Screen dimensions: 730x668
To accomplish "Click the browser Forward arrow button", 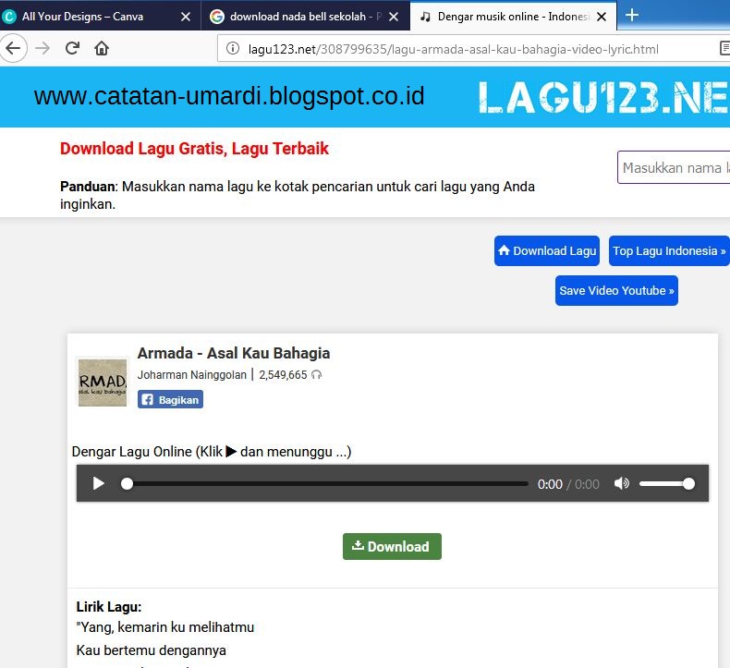I will [x=43, y=48].
